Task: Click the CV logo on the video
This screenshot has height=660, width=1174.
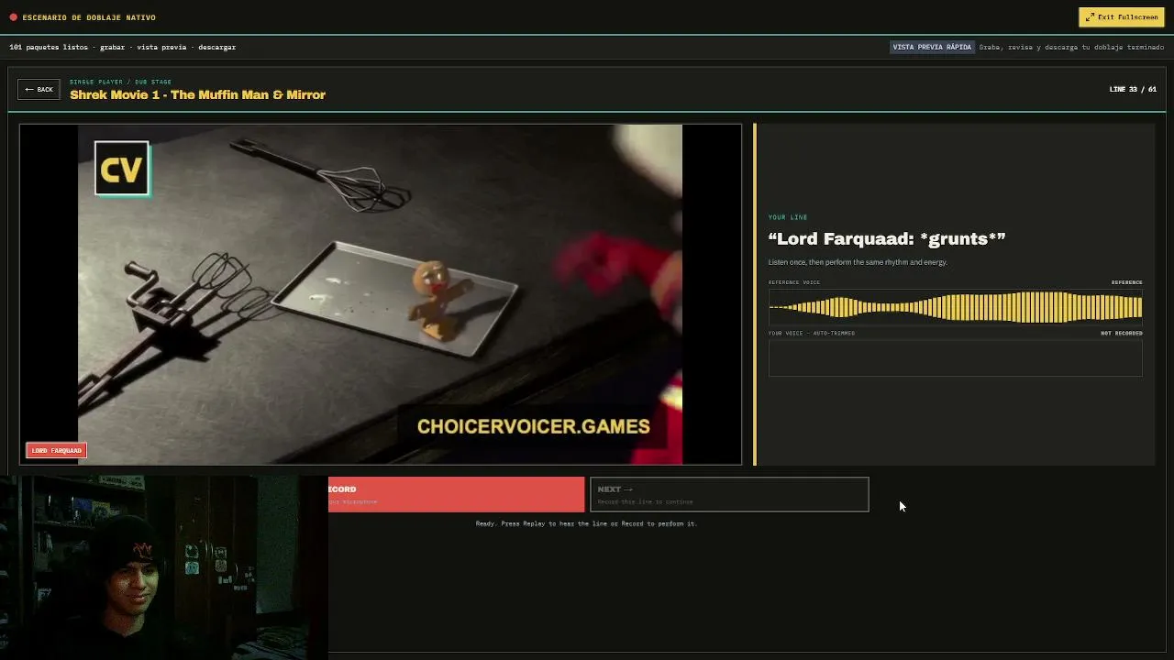Action: [121, 169]
